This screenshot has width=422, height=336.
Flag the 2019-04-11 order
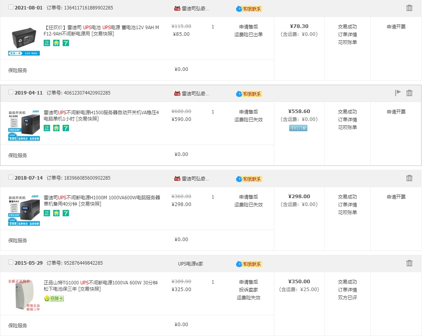point(398,93)
